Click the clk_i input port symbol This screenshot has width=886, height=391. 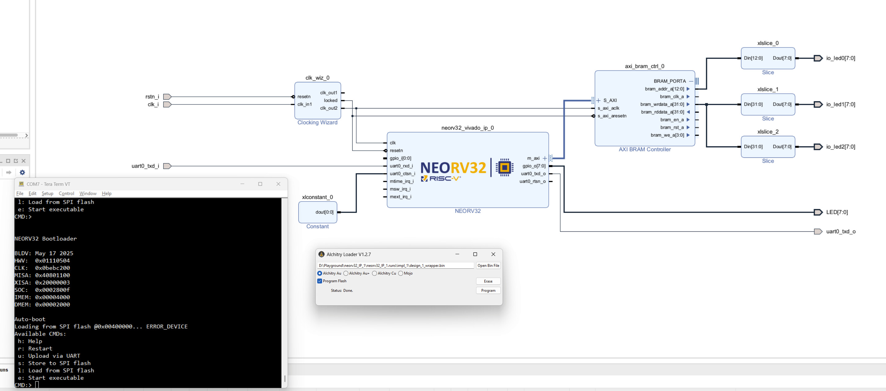[x=167, y=104]
